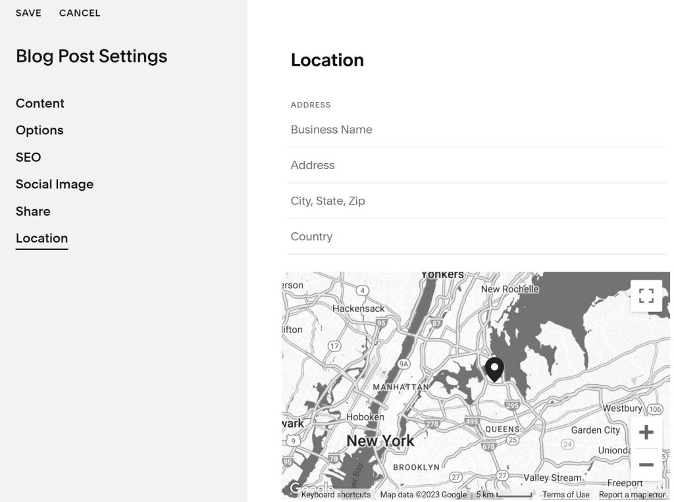Screen dimensions: 674x502
Task: Click Report a map error link
Action: (x=632, y=495)
